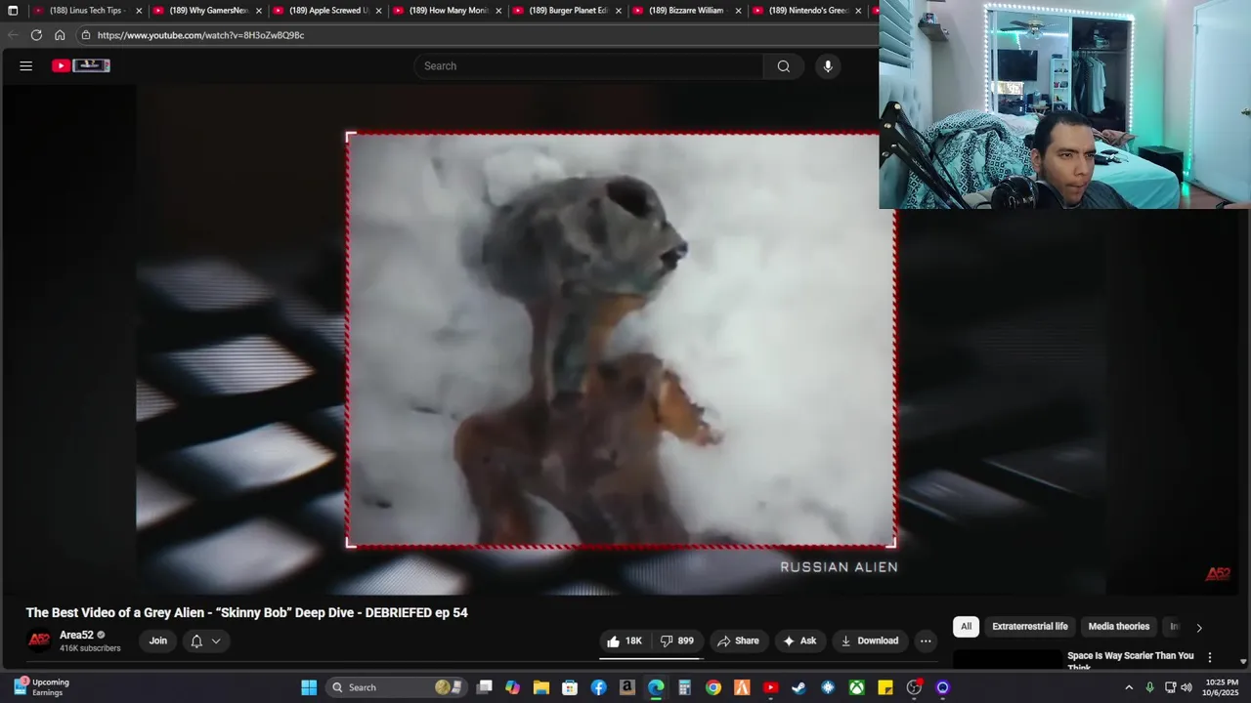
Task: Switch to the Bizzarre William tab
Action: 687,11
